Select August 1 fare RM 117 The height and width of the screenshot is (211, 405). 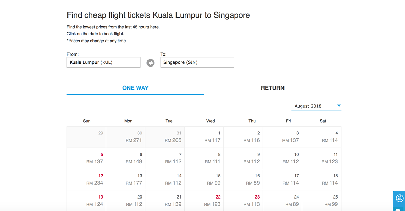coord(204,137)
